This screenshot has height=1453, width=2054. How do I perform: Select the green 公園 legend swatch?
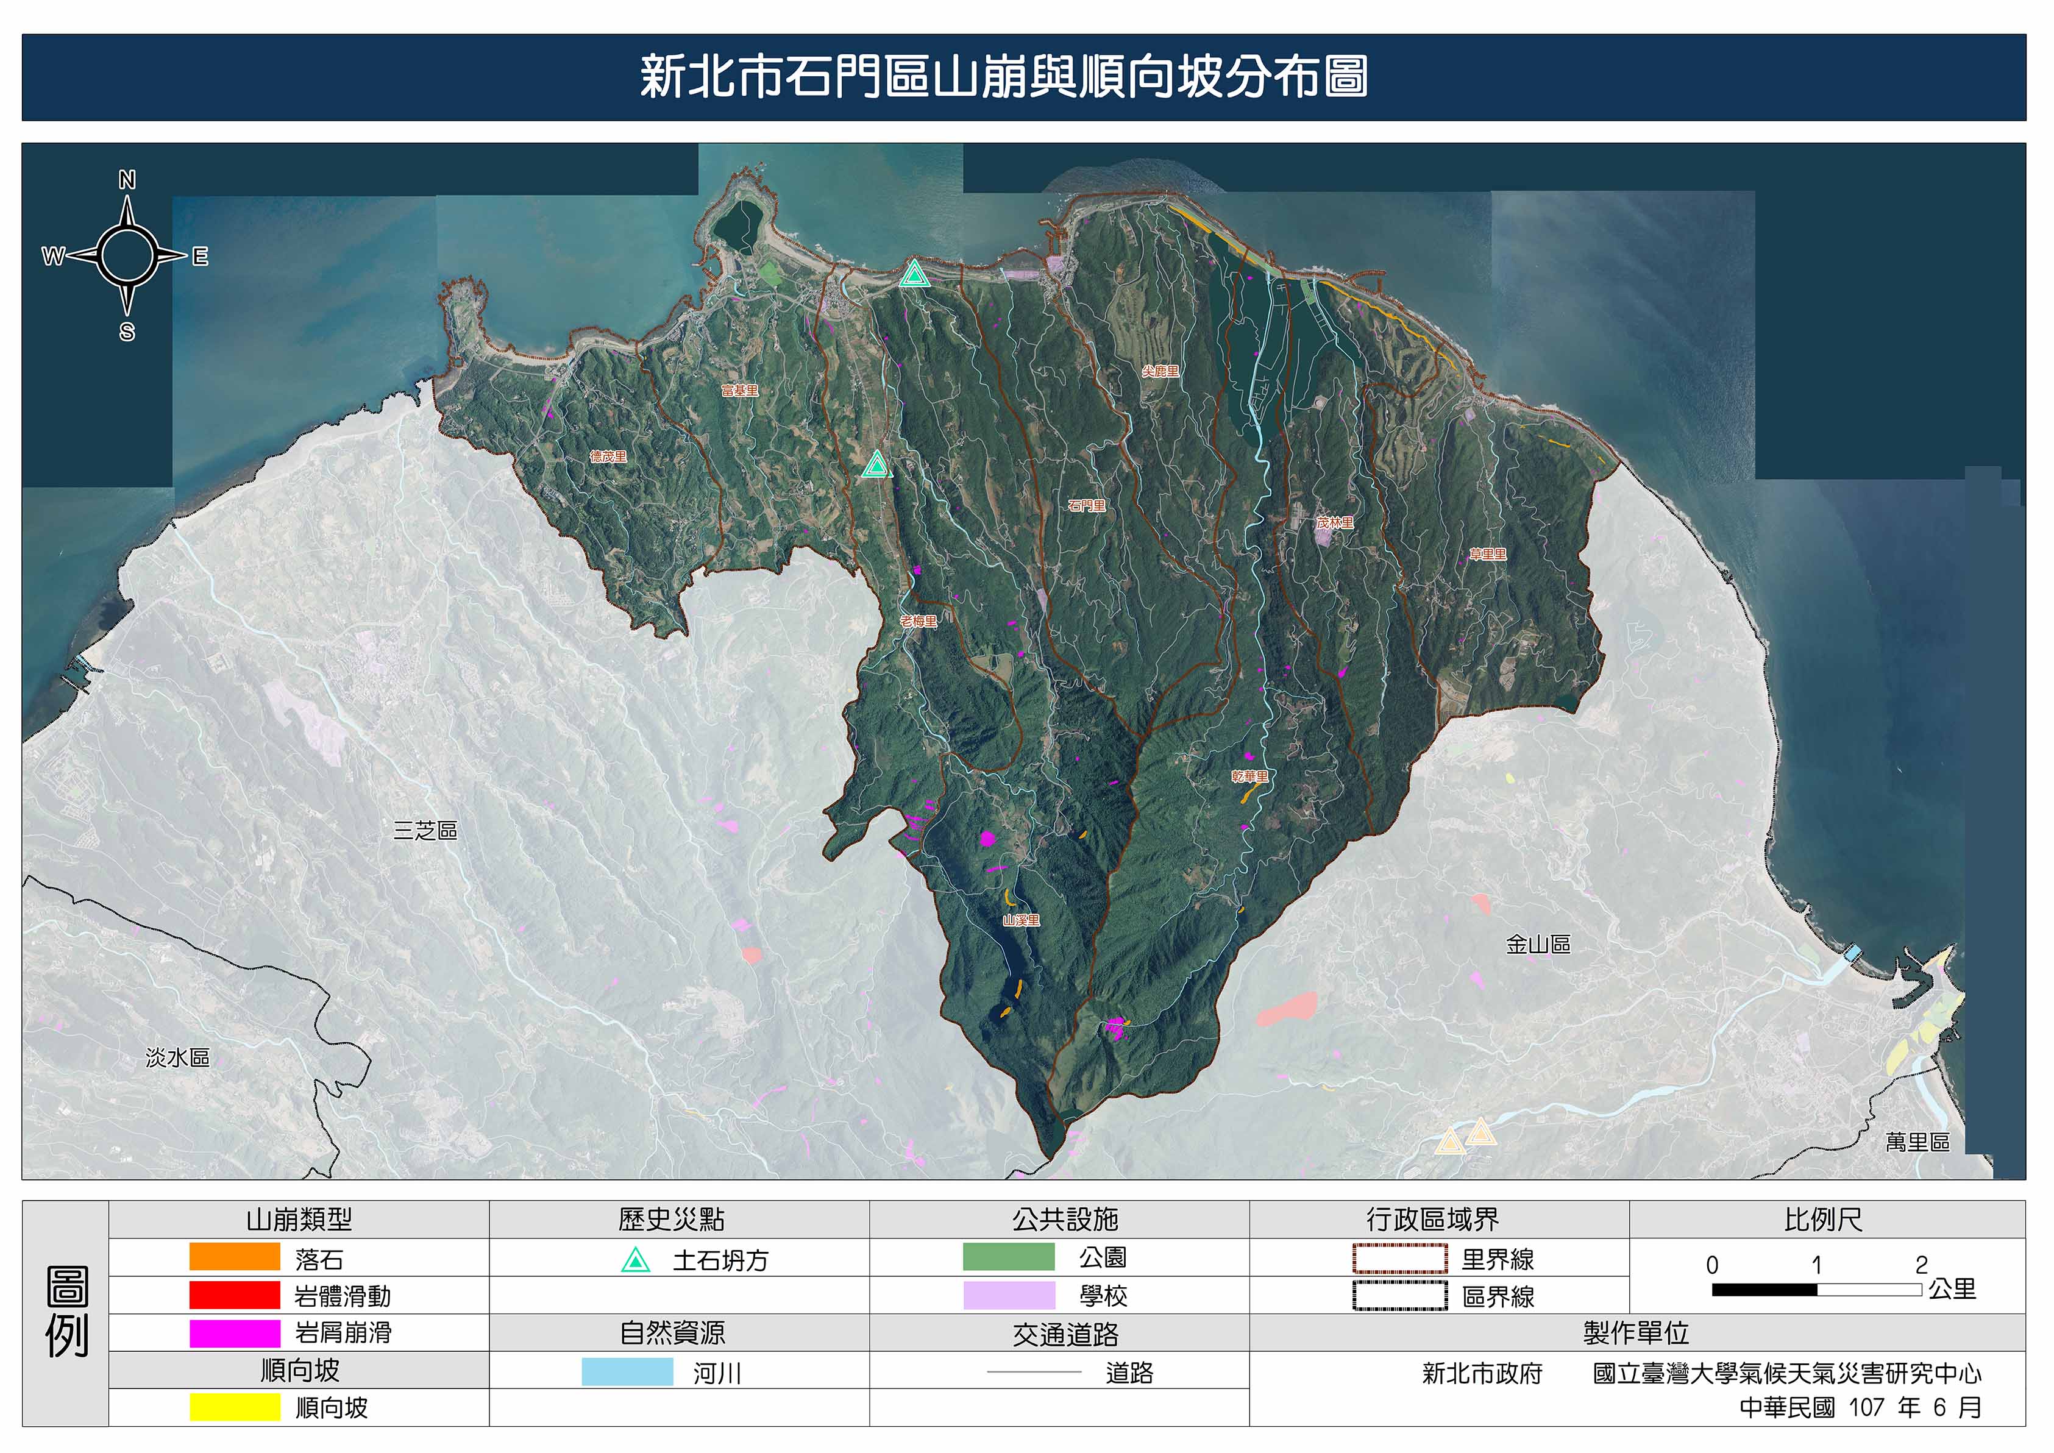(1008, 1257)
